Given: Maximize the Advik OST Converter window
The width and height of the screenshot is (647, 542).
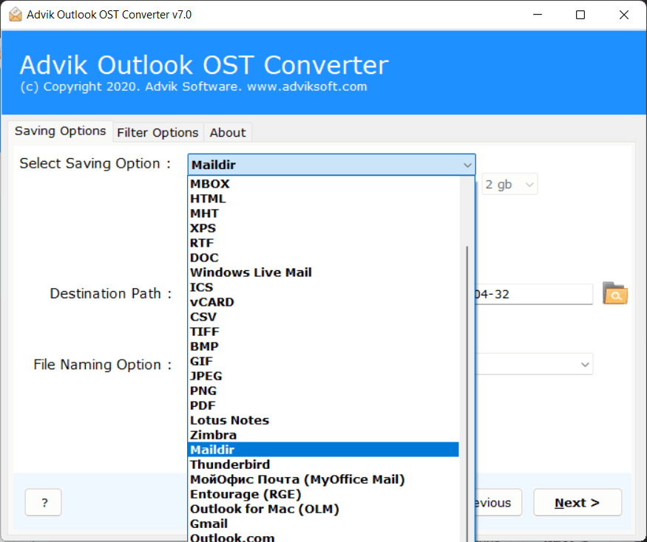Looking at the screenshot, I should (580, 15).
